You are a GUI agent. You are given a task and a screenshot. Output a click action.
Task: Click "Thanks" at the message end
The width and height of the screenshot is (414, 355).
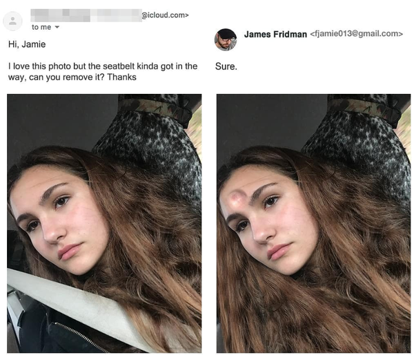(x=121, y=77)
